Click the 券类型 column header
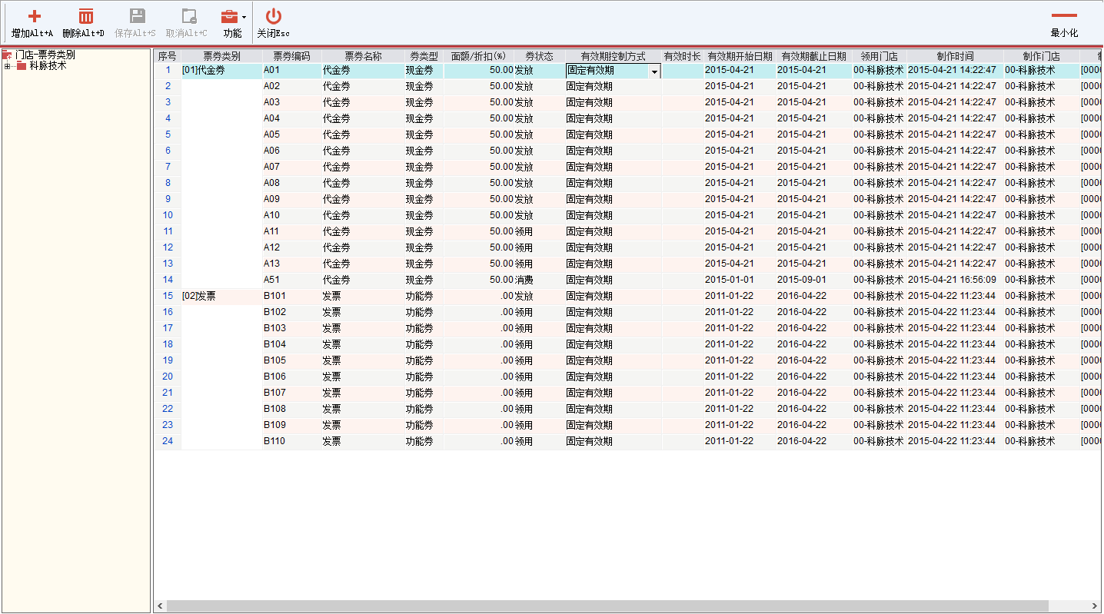The height and width of the screenshot is (614, 1104). [x=424, y=56]
